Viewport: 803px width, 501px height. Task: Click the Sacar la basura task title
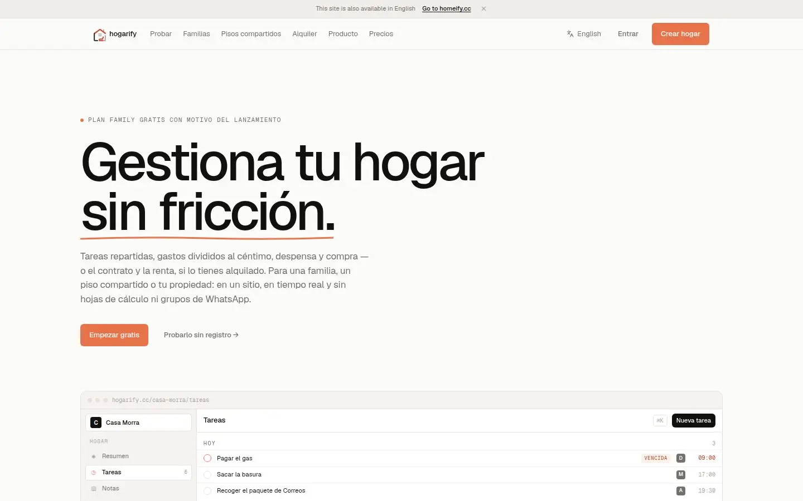[x=239, y=474]
